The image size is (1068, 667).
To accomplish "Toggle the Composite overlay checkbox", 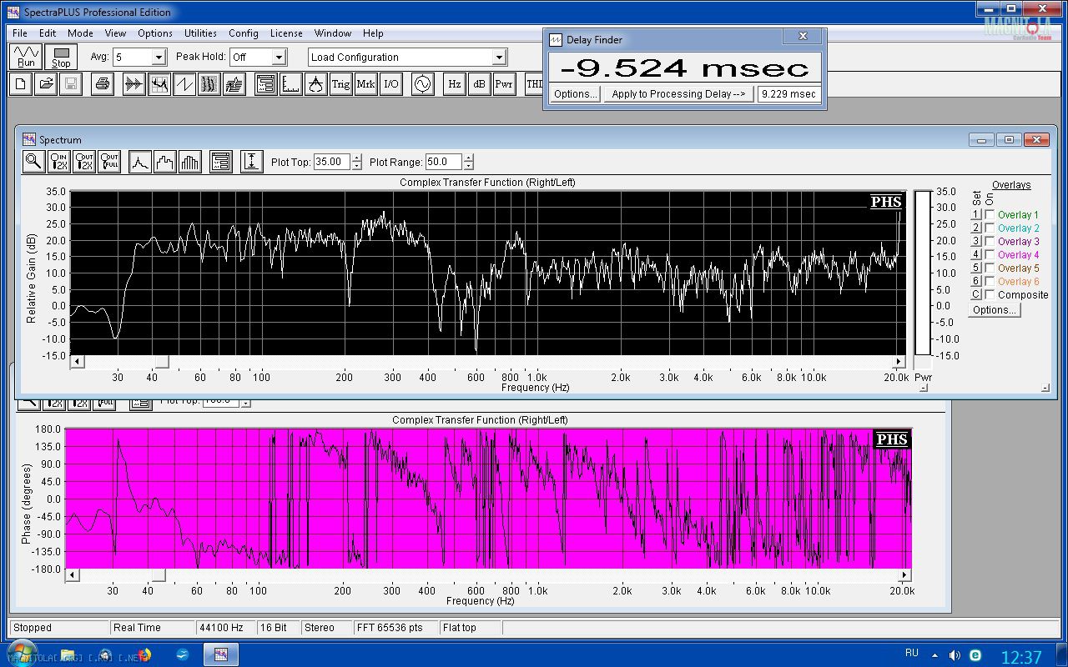I will point(990,295).
